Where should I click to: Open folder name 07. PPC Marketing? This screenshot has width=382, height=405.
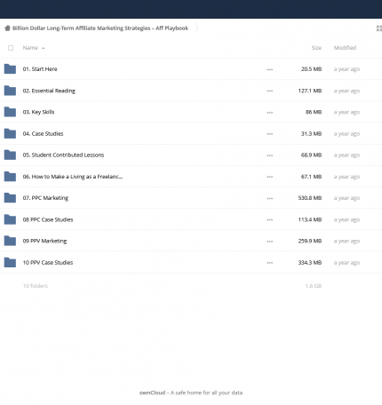pyautogui.click(x=45, y=198)
